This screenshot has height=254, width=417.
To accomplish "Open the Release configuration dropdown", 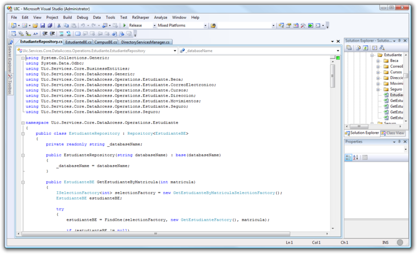I will coord(154,25).
